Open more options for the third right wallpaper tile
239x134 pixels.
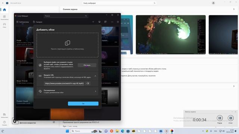pyautogui.click(x=116, y=83)
